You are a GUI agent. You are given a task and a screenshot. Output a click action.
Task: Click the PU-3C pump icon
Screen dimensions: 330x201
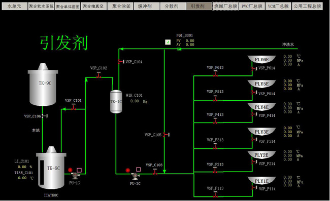pyautogui.click(x=135, y=176)
